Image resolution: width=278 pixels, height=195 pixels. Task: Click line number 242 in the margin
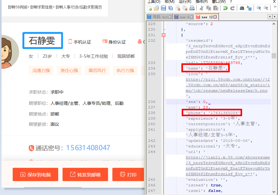coord(152,141)
